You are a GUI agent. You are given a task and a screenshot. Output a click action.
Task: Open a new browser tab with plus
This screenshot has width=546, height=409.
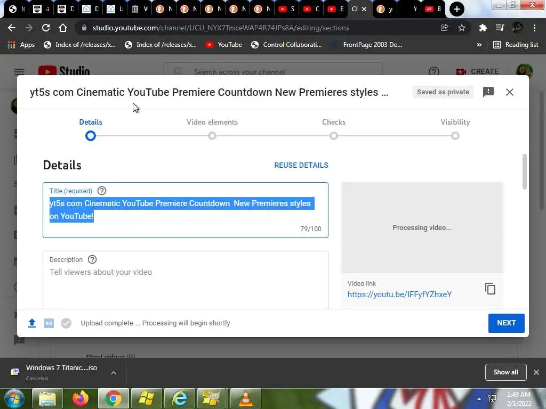pyautogui.click(x=456, y=9)
